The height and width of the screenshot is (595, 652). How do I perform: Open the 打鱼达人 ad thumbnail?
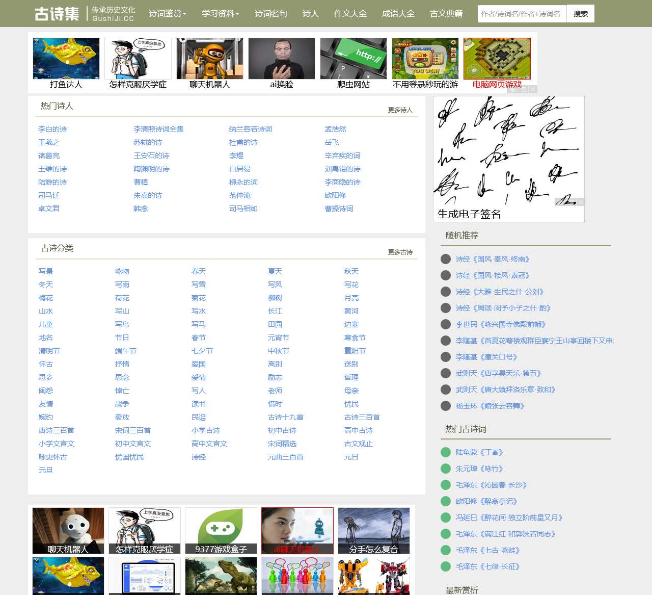(66, 64)
